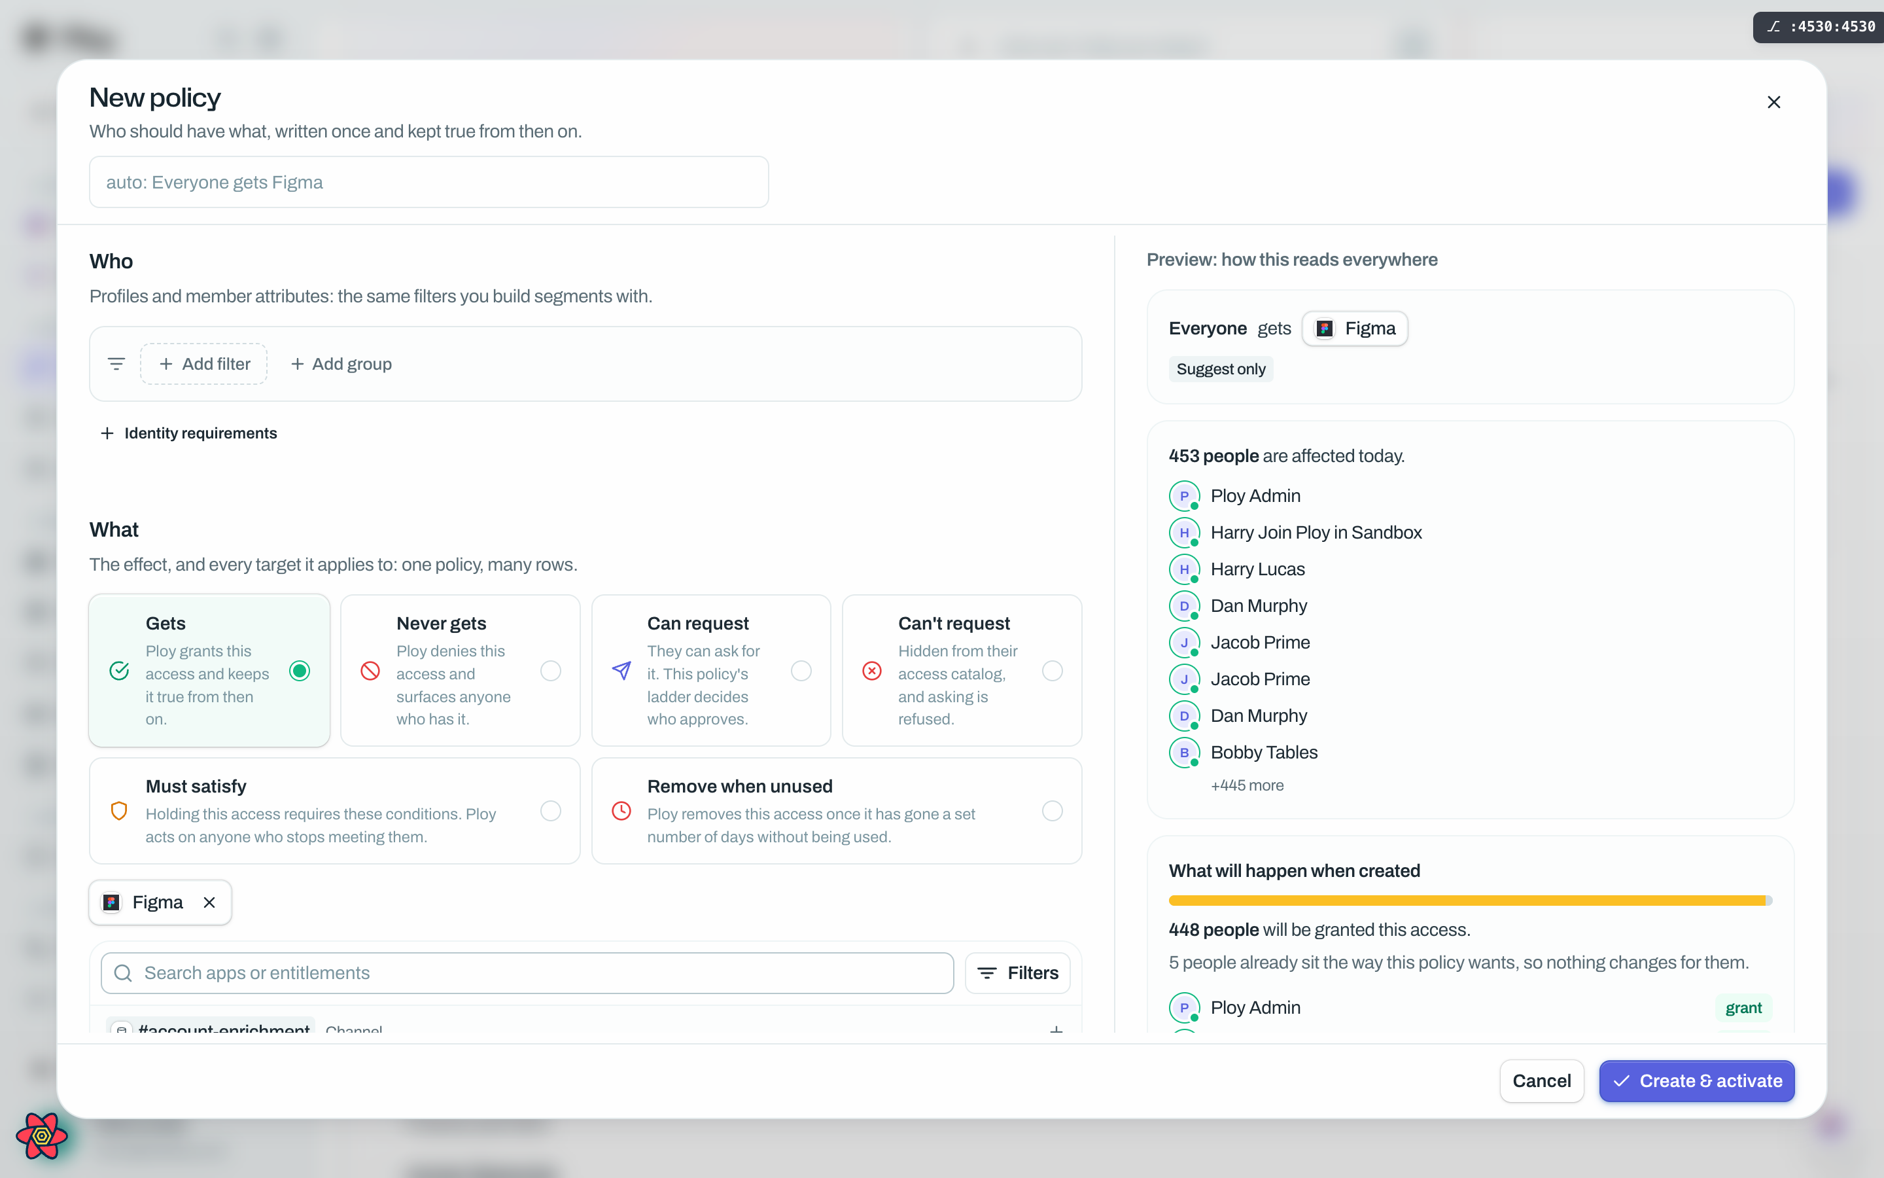Image resolution: width=1884 pixels, height=1178 pixels.
Task: Open the React Query devtools flower icon
Action: (41, 1137)
